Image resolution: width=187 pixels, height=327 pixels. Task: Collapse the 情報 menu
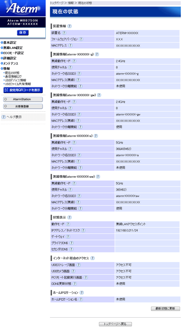click(x=6, y=68)
